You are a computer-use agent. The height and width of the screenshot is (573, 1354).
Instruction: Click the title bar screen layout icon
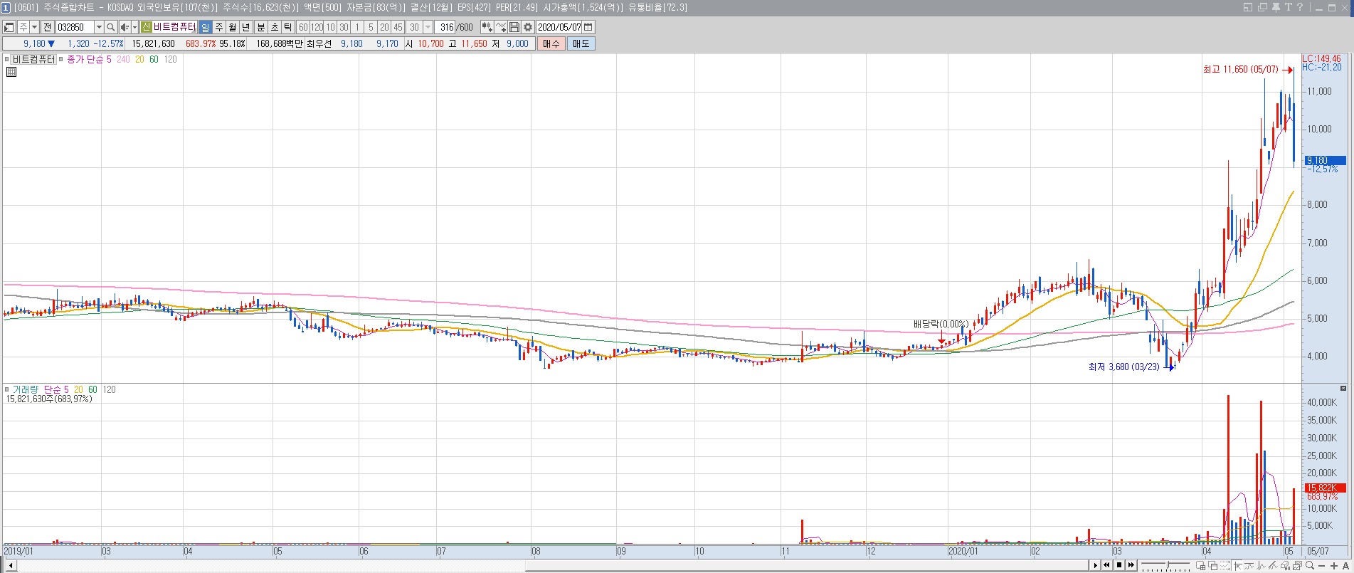(x=1248, y=7)
